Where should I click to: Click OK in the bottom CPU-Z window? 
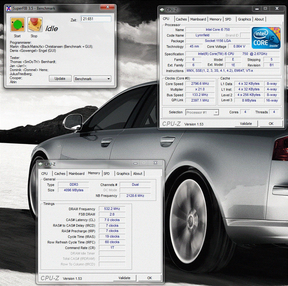tap(149, 278)
